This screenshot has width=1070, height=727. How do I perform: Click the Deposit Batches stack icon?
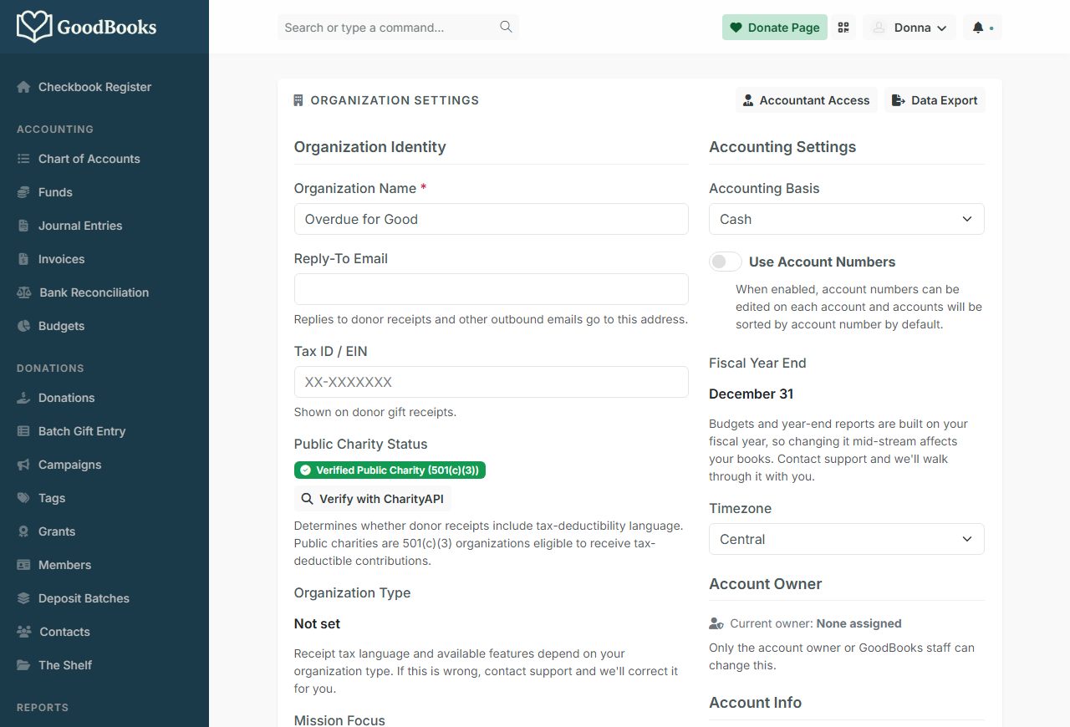(x=23, y=598)
